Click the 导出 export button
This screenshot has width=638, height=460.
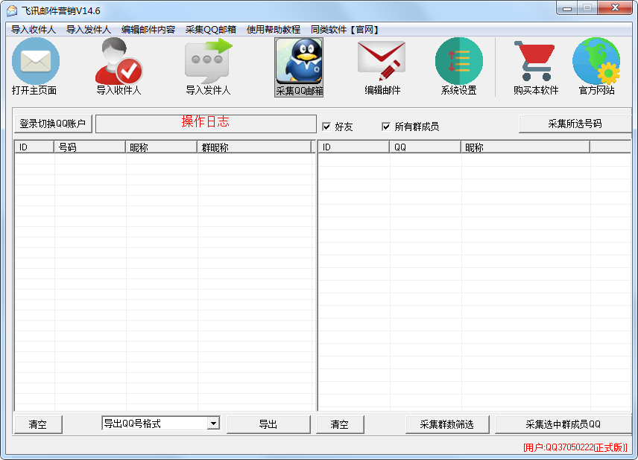(268, 424)
